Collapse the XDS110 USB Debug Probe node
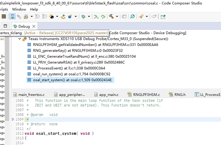 [x=20, y=39]
